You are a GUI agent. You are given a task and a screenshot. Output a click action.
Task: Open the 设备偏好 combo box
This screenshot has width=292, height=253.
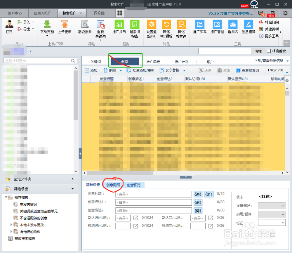[272, 206]
